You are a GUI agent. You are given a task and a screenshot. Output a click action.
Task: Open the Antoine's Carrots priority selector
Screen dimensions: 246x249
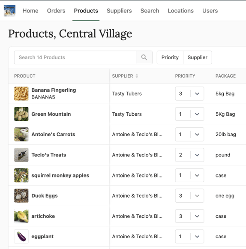pyautogui.click(x=189, y=134)
